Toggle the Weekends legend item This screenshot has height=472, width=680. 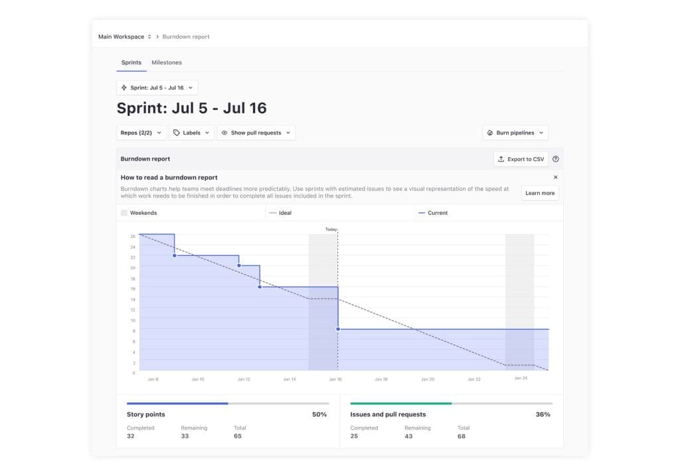coord(139,213)
